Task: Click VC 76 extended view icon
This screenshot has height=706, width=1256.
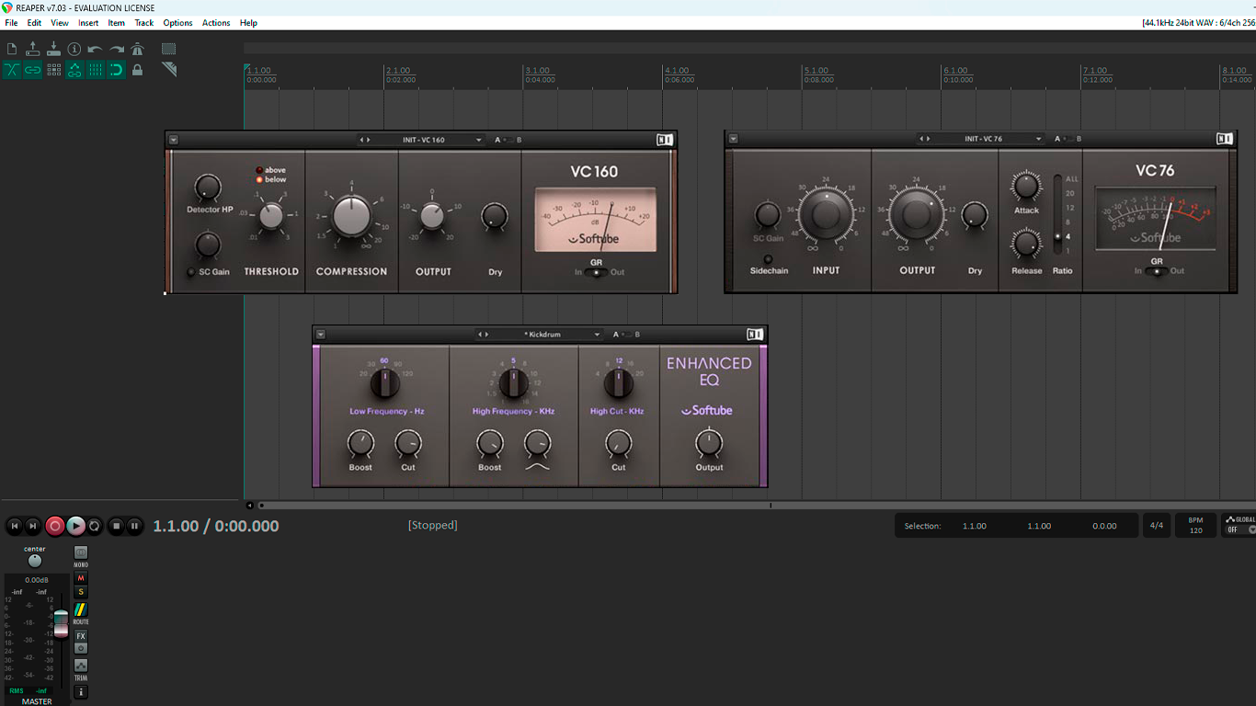Action: point(1225,139)
